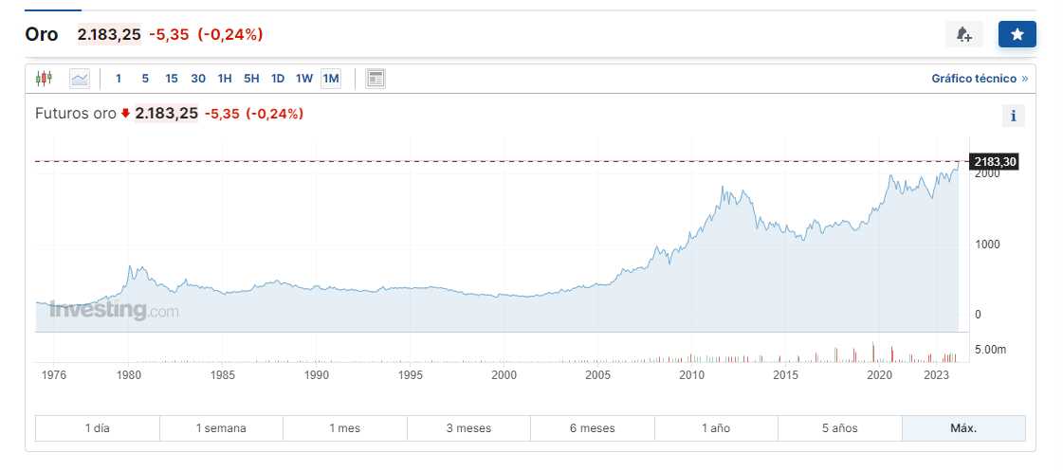
Task: Set chart interval to 5 minutes
Action: click(145, 79)
